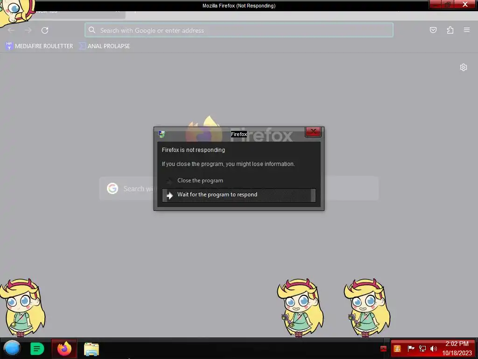
Task: Click the Firefox reload page icon
Action: [x=45, y=30]
